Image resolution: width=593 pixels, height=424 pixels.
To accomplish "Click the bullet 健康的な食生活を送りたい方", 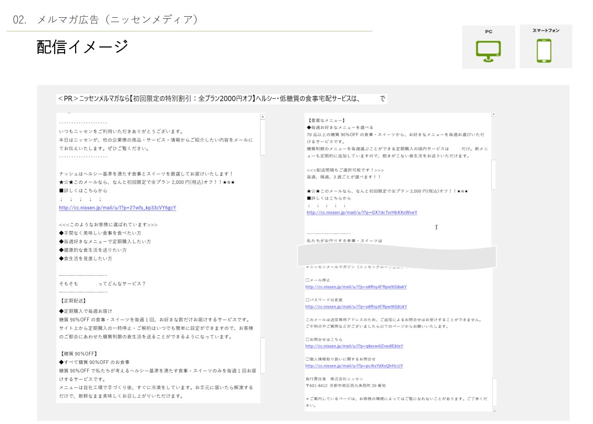I will click(x=93, y=250).
